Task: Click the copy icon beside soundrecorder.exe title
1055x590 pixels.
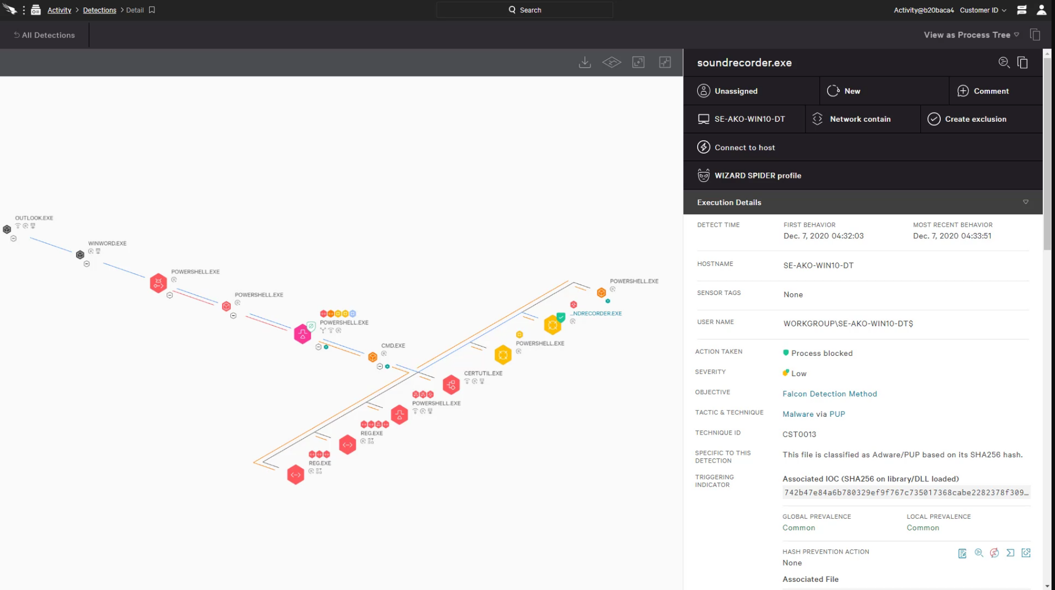Action: (x=1023, y=63)
